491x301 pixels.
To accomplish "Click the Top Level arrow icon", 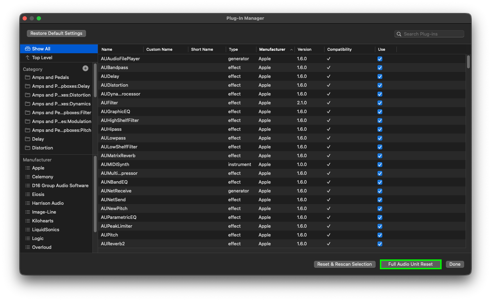I will click(28, 57).
